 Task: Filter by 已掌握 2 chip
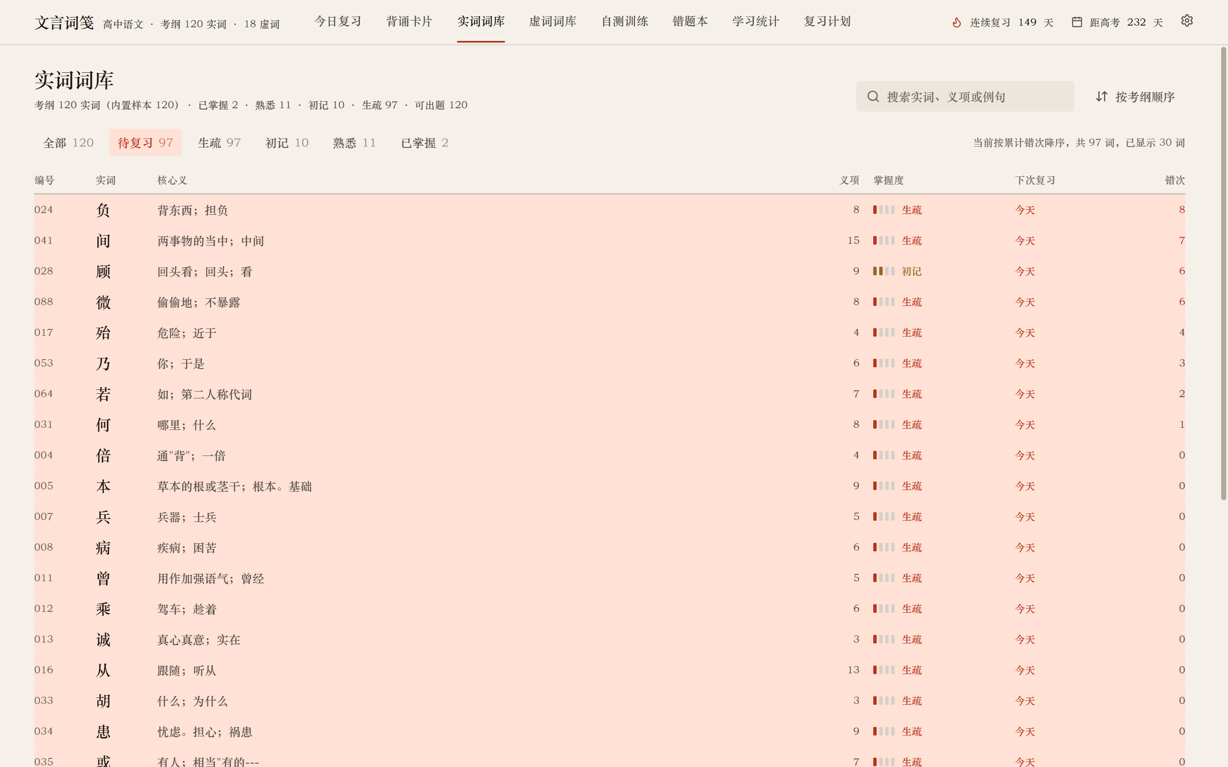pos(425,143)
